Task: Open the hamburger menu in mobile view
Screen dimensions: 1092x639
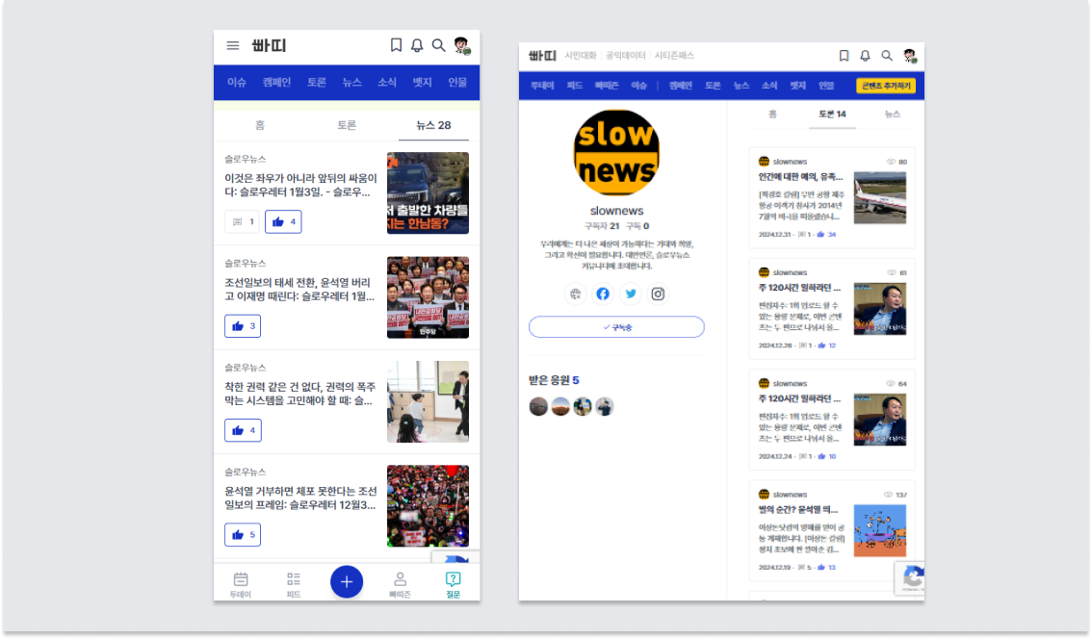Action: tap(233, 45)
